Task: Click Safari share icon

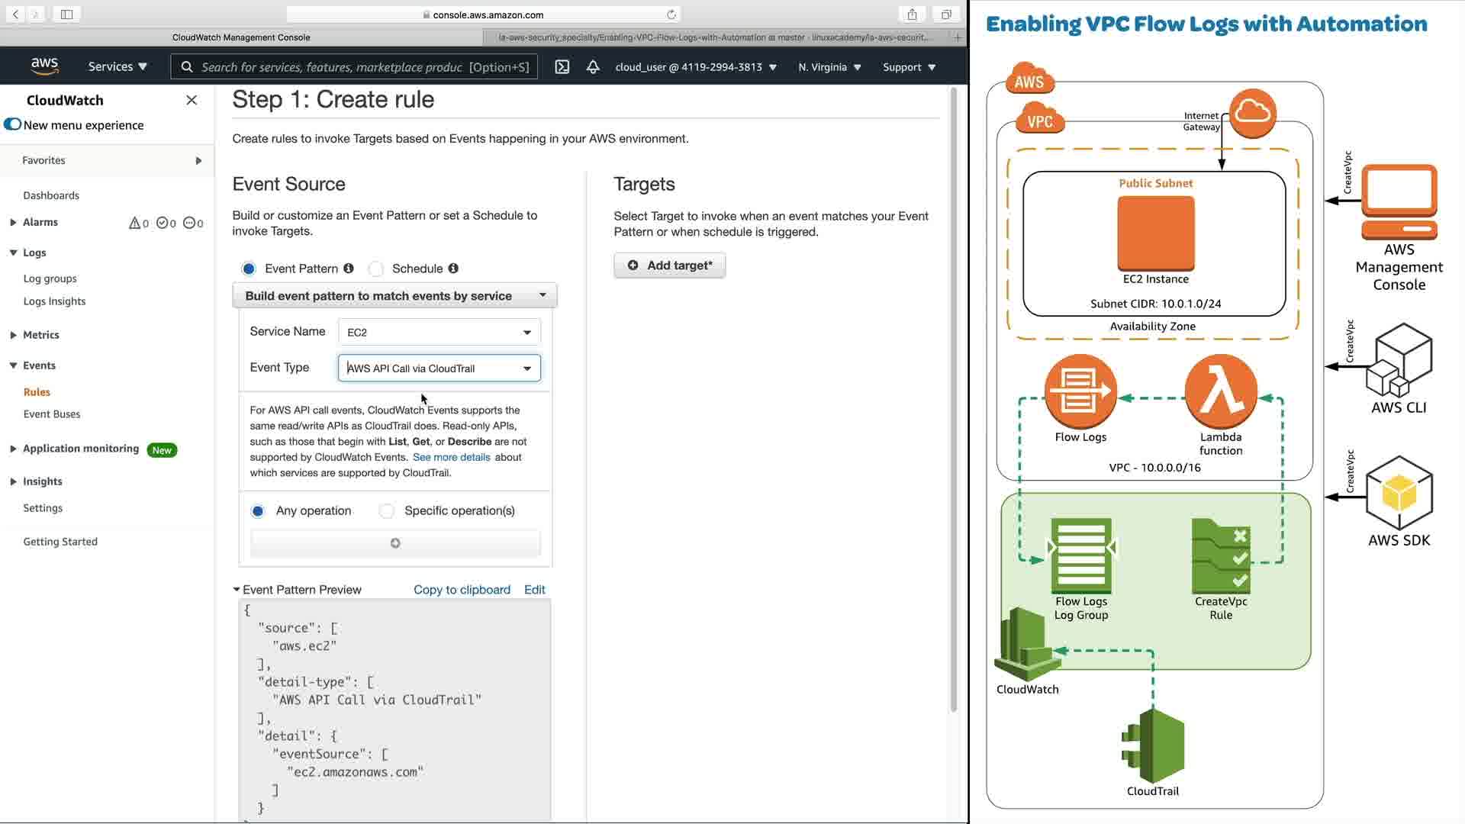Action: (x=912, y=14)
